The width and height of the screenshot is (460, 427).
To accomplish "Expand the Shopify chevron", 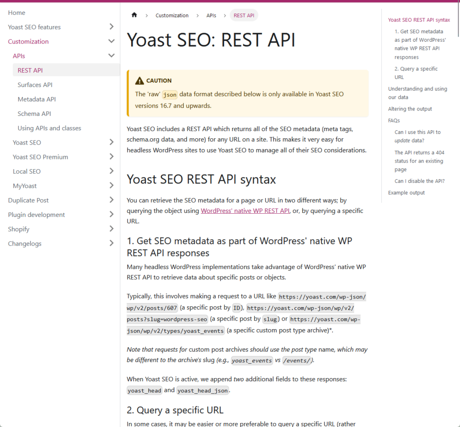I will tap(111, 229).
